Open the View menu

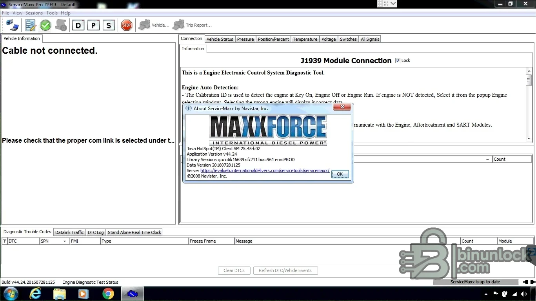[17, 13]
